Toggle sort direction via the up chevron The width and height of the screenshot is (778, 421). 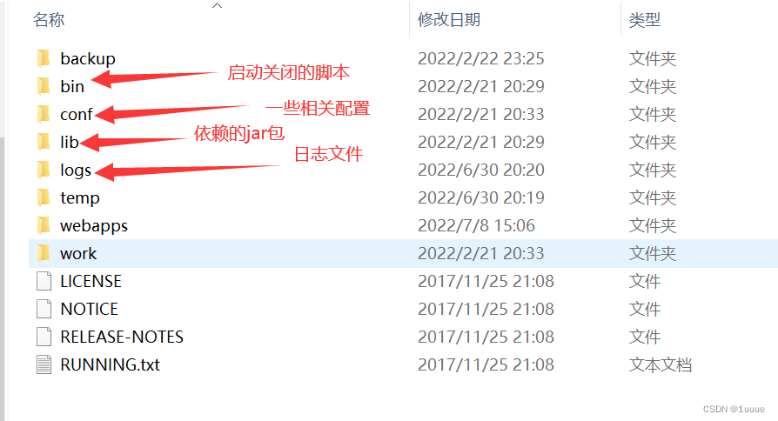click(217, 5)
